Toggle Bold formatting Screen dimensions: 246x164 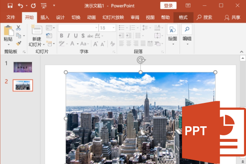coord(61,36)
